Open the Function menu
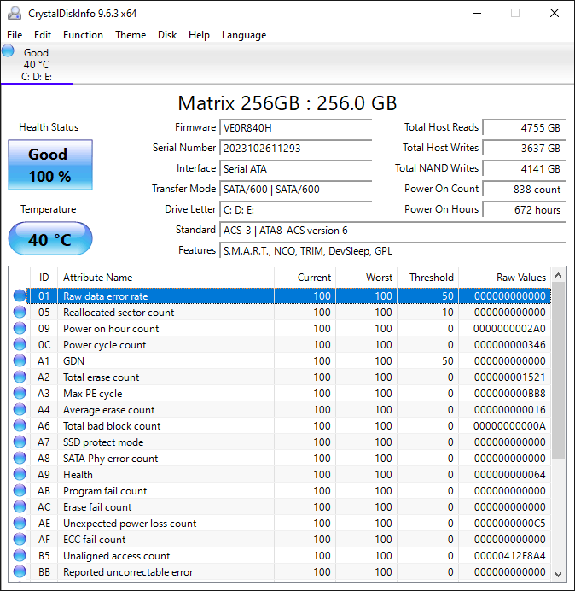The width and height of the screenshot is (575, 591). pyautogui.click(x=83, y=35)
